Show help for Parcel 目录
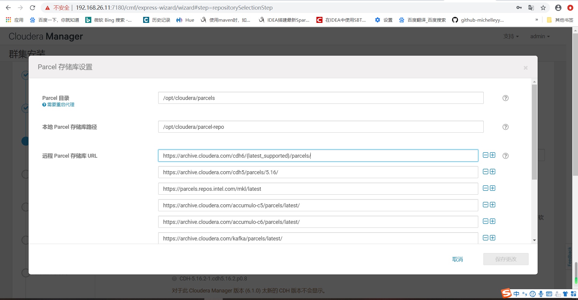Screen dimensions: 578x300 [x=506, y=98]
